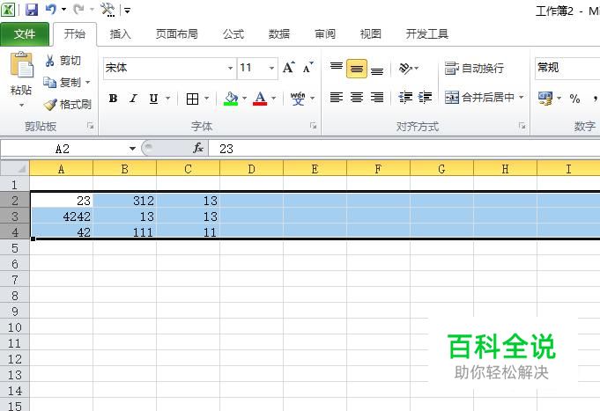Increase font size with large A icon
Viewport: 600px width, 411px height.
pyautogui.click(x=288, y=68)
